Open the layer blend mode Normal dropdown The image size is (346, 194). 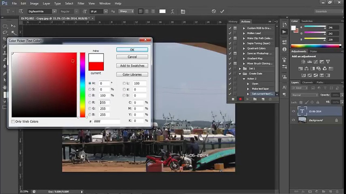tap(305, 95)
